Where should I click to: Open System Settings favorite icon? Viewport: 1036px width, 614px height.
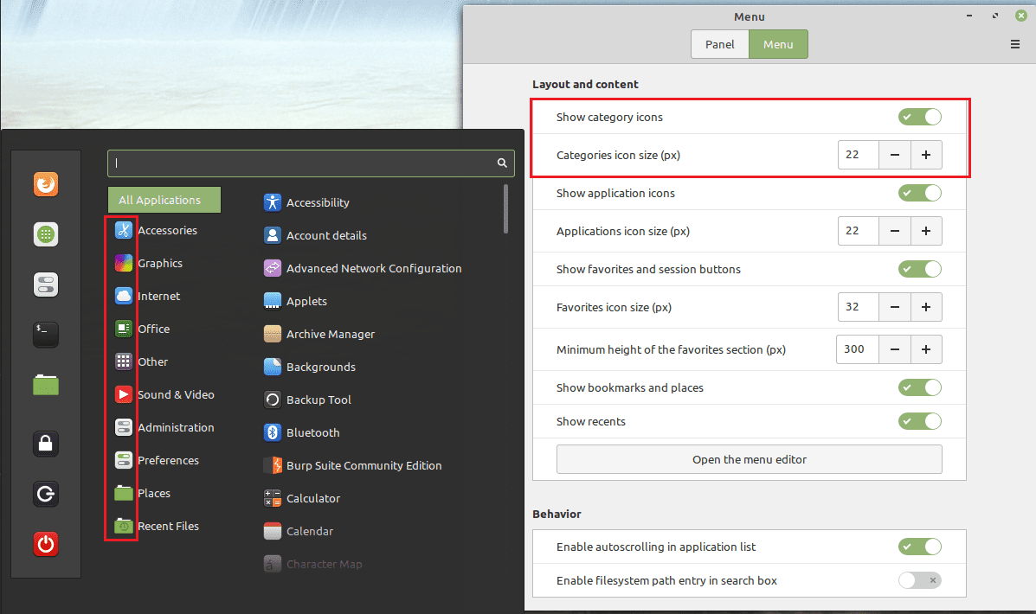point(46,285)
